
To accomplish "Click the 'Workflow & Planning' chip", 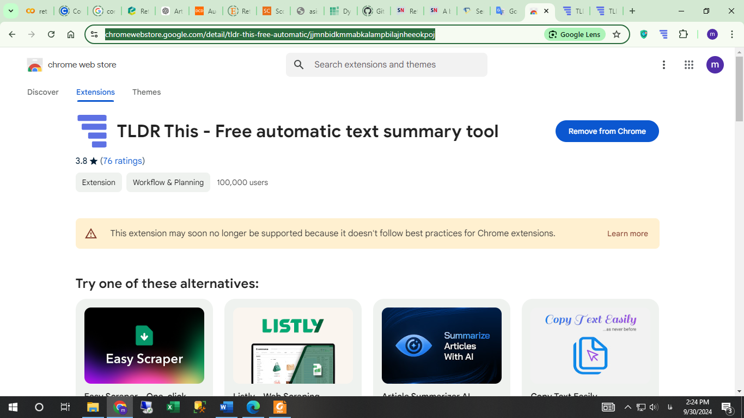I will (168, 182).
